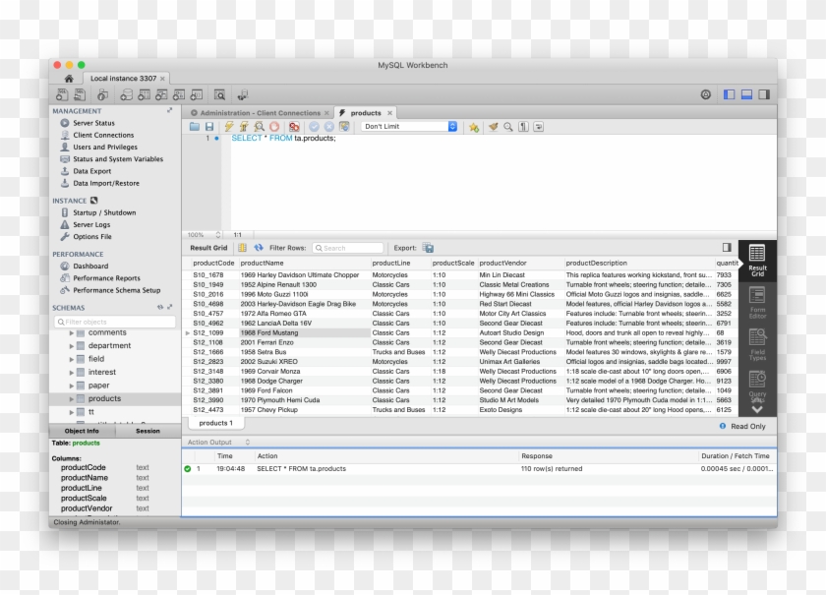This screenshot has height=595, width=826.
Task: Refresh the result grid with the blue arrows icon
Action: point(258,248)
